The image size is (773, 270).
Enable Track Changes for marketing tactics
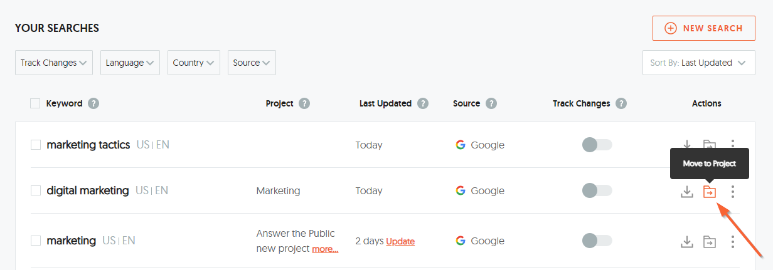pyautogui.click(x=597, y=145)
